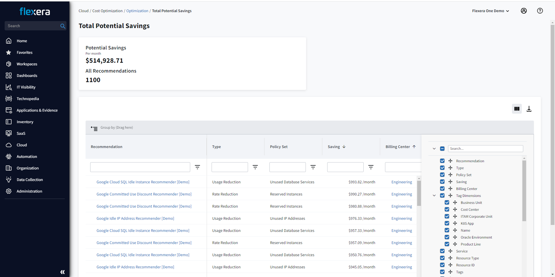
Task: Collapse the Tag Dimensions tree group
Action: [434, 196]
